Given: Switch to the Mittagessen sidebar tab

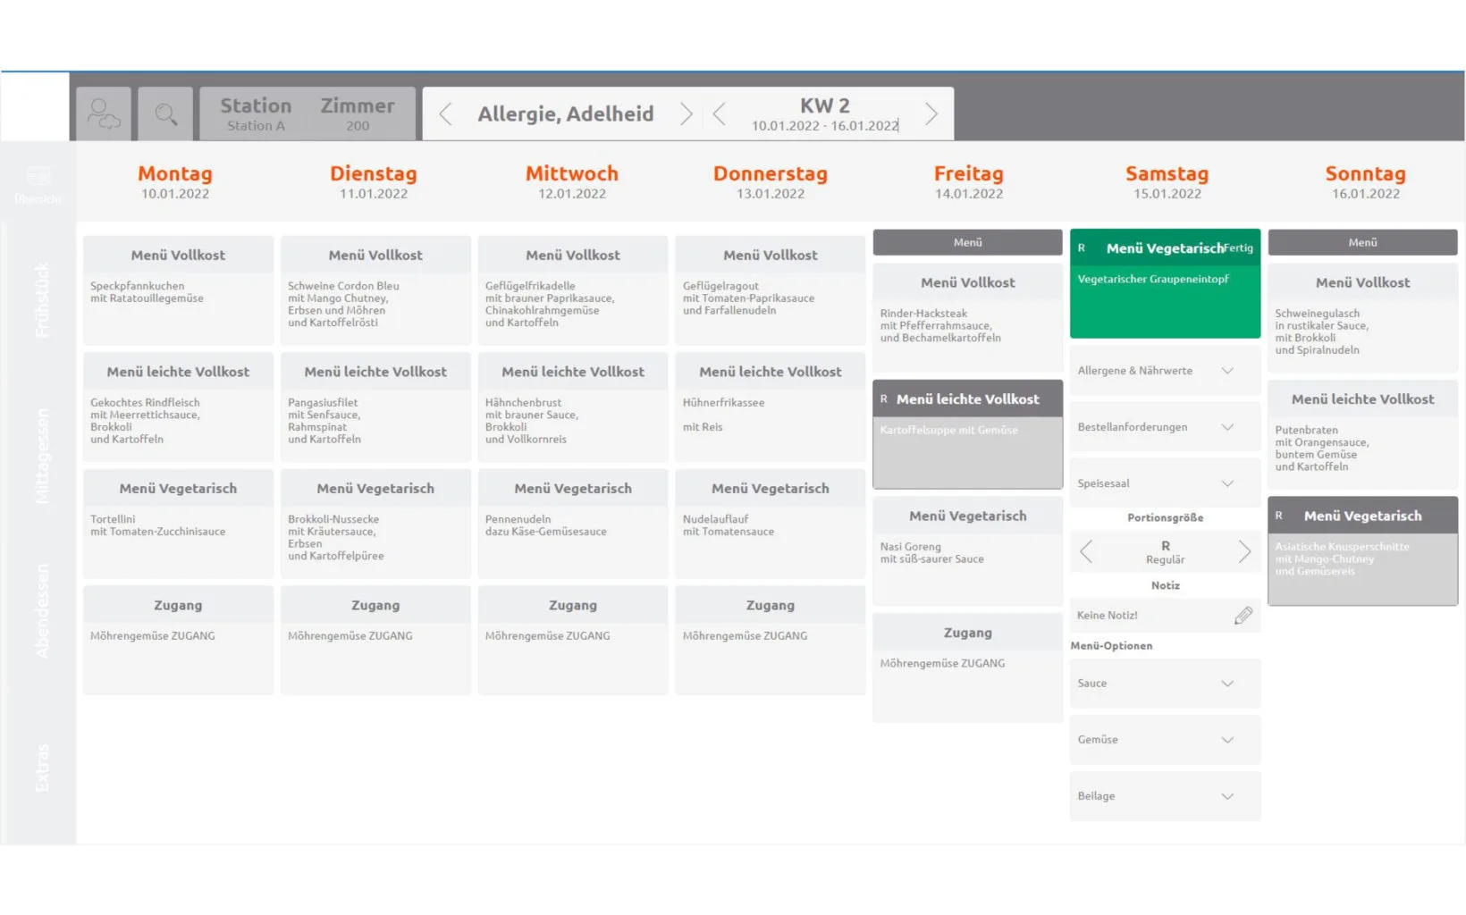Looking at the screenshot, I should point(41,456).
